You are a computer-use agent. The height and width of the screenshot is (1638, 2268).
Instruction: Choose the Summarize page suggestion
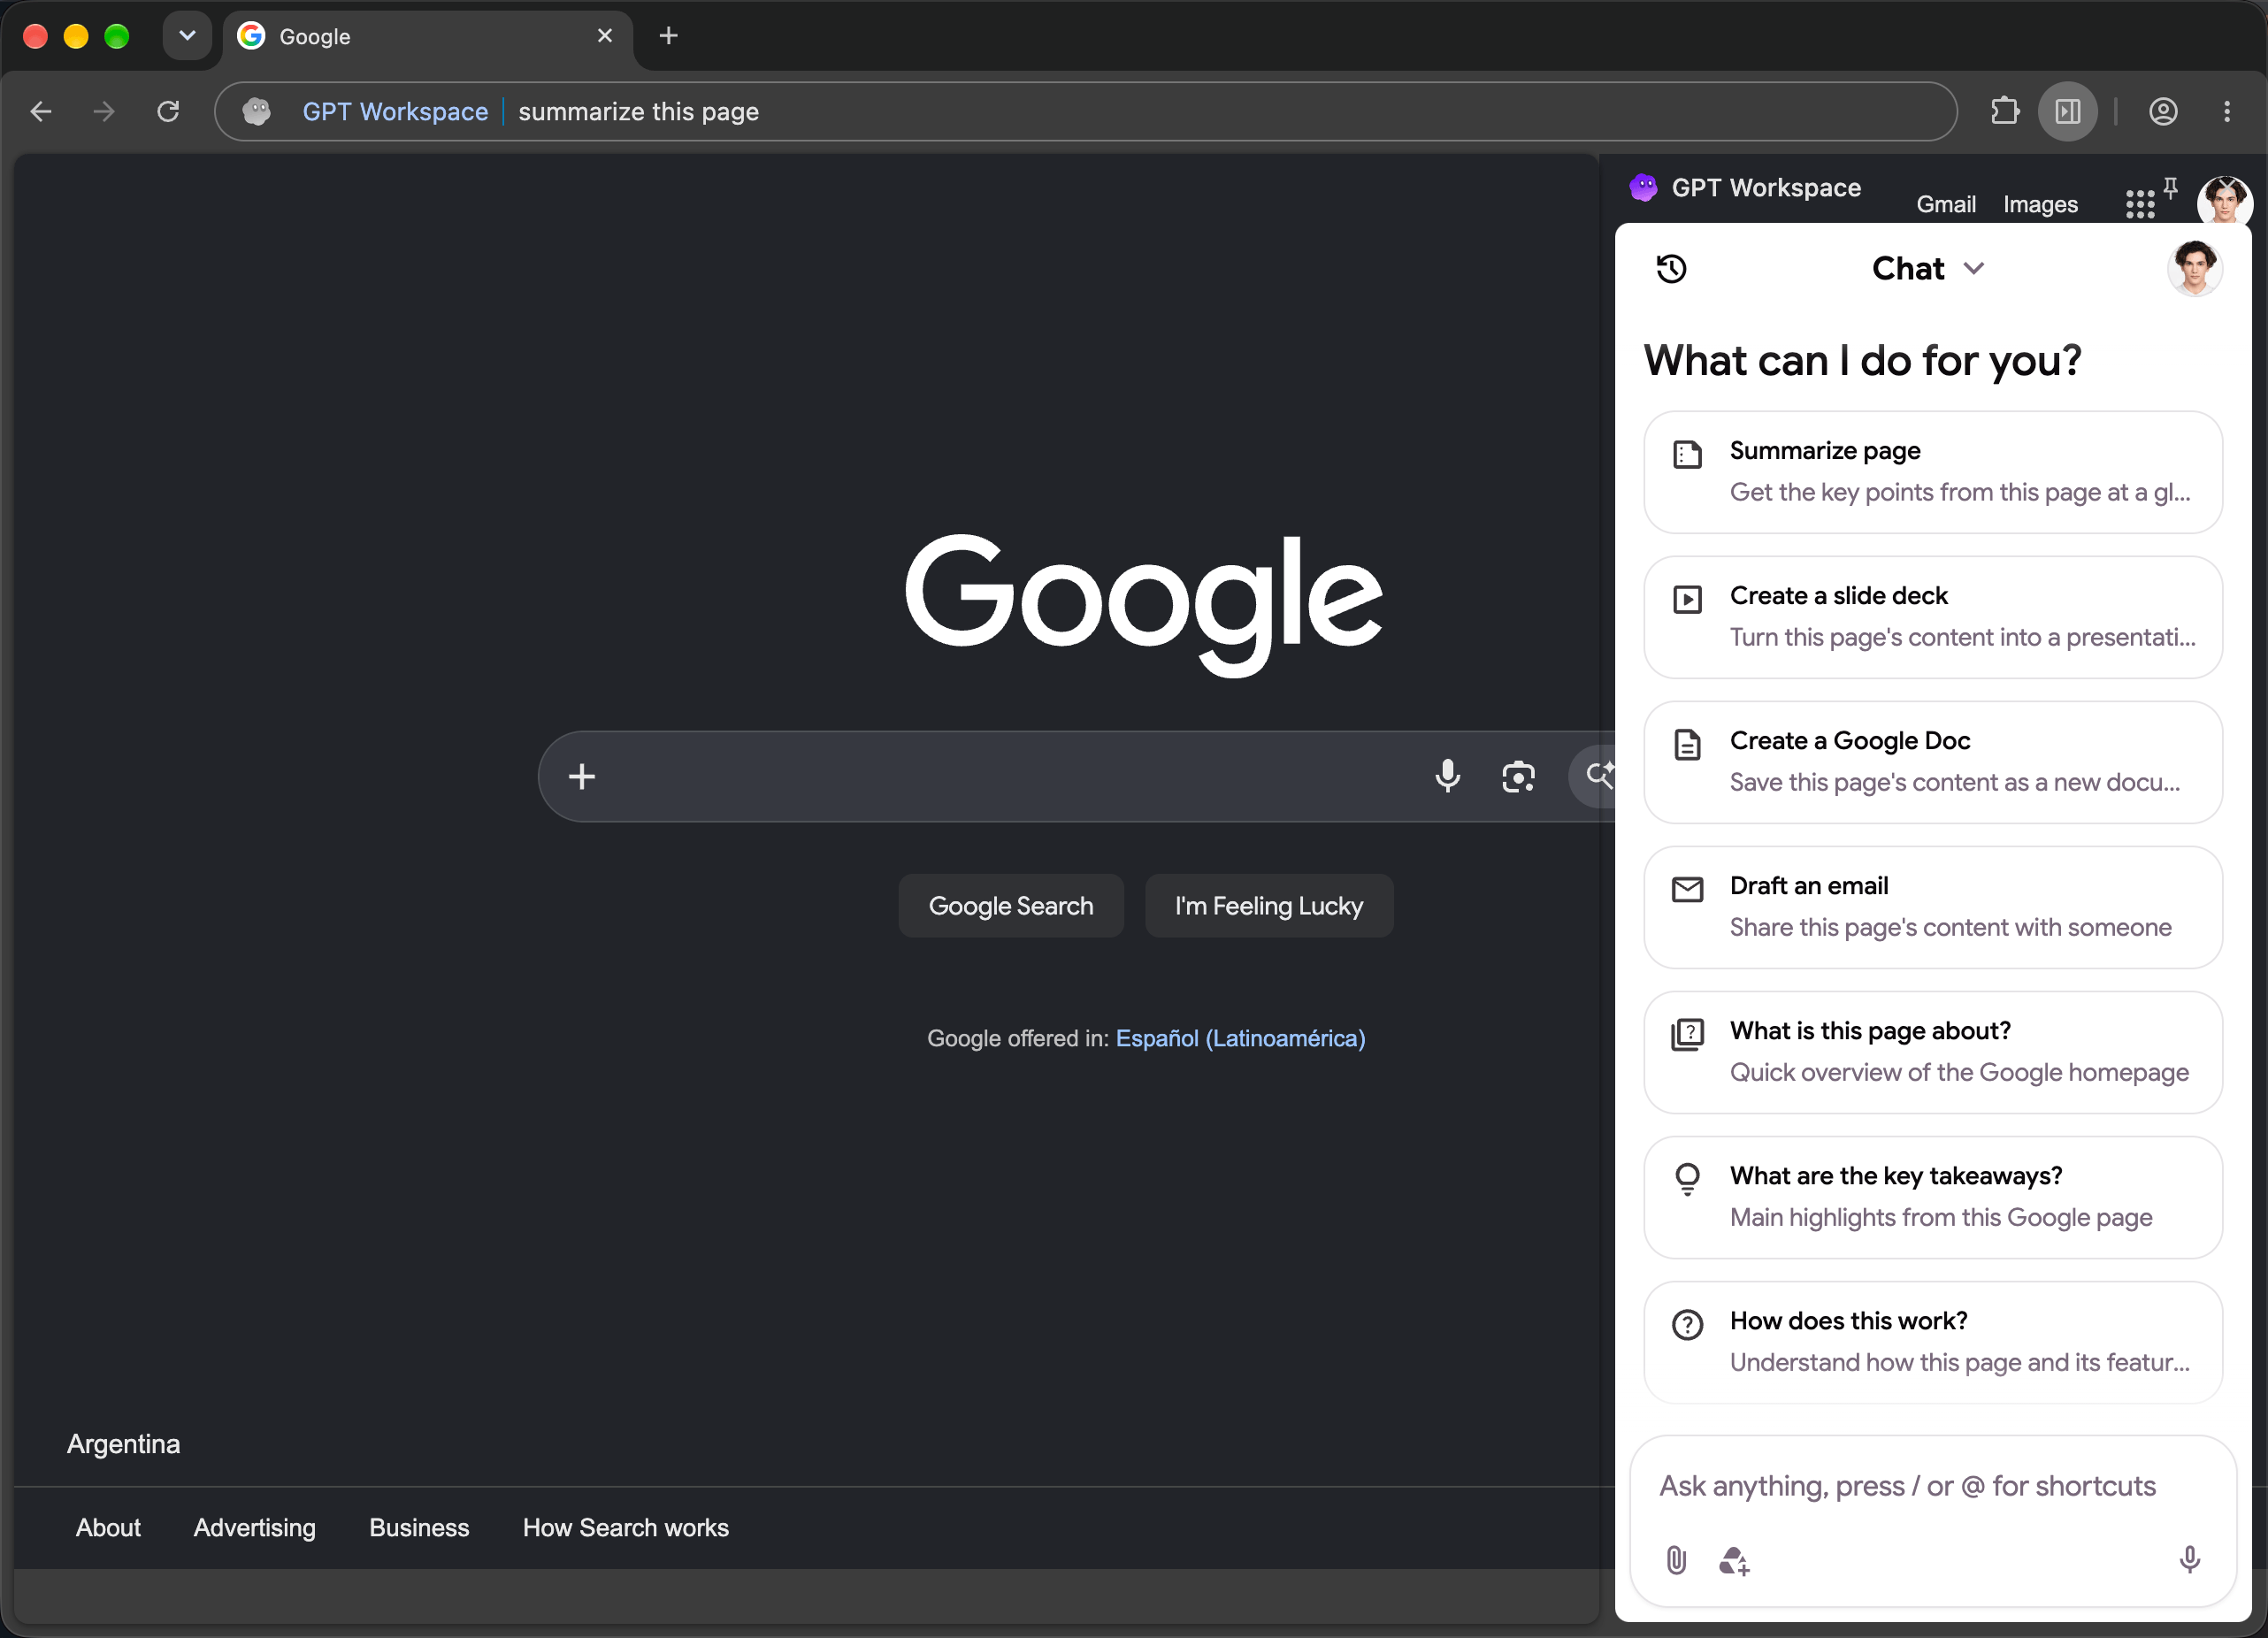pyautogui.click(x=1932, y=472)
